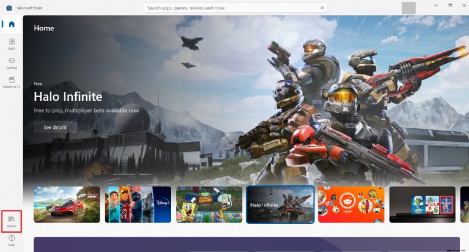Screen dimensions: 469x252
Task: Open the user profile avatar
Action: tap(409, 8)
